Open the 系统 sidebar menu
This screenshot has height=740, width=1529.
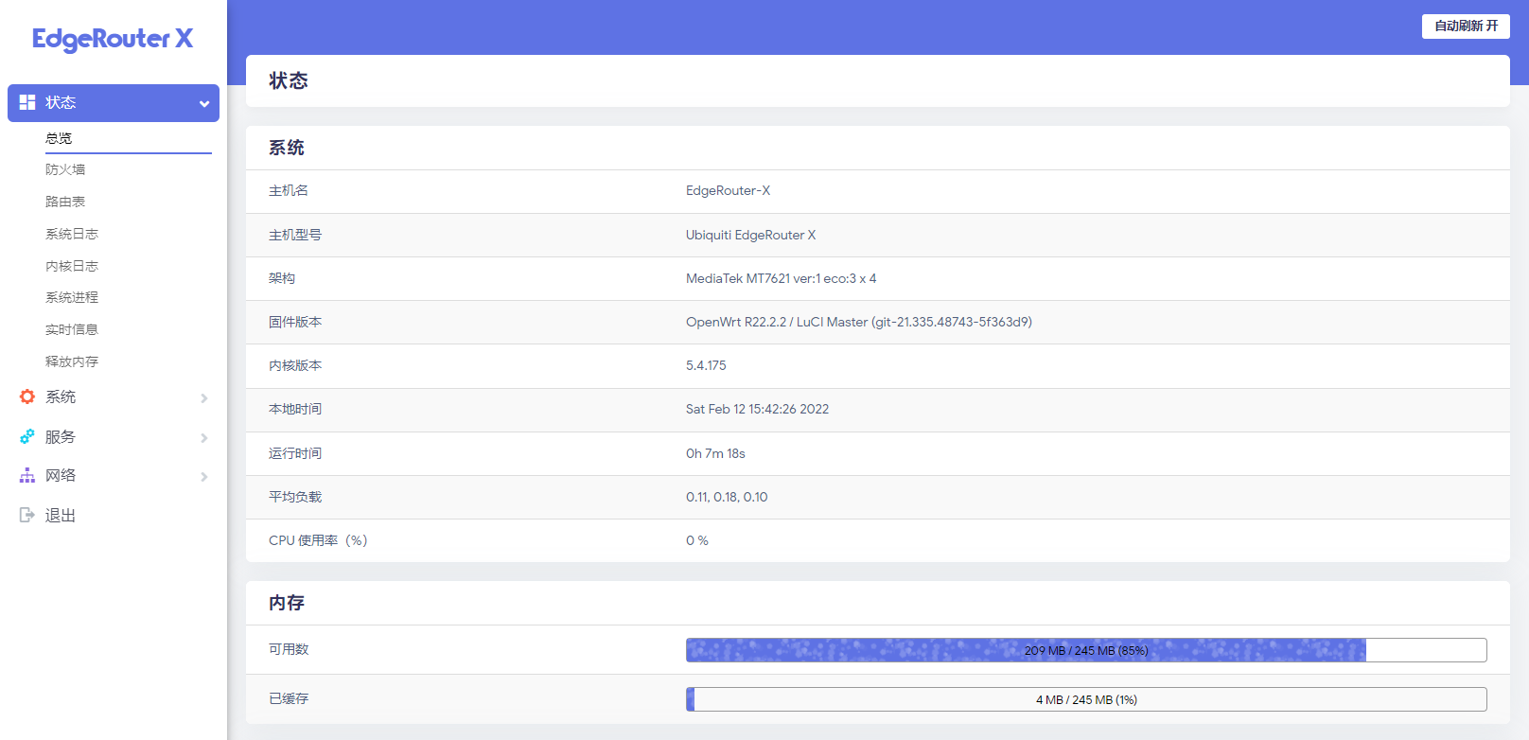point(61,396)
